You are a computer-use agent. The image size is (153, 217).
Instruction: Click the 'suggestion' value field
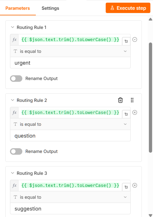(x=70, y=208)
